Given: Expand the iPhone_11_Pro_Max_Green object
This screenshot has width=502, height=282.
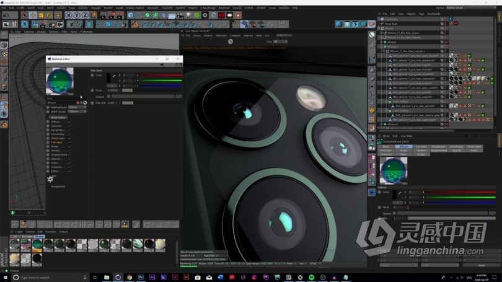Looking at the screenshot, I should 381,33.
